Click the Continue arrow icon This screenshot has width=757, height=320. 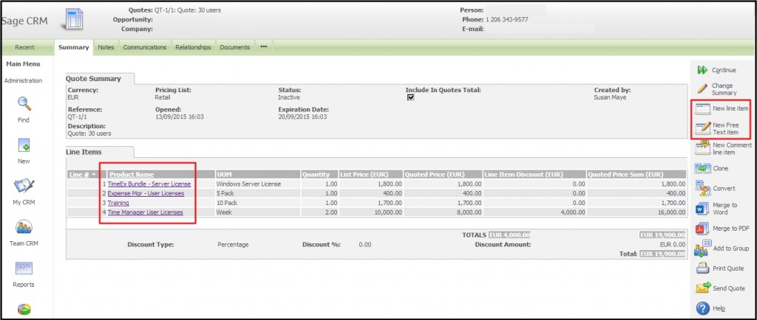coord(702,70)
